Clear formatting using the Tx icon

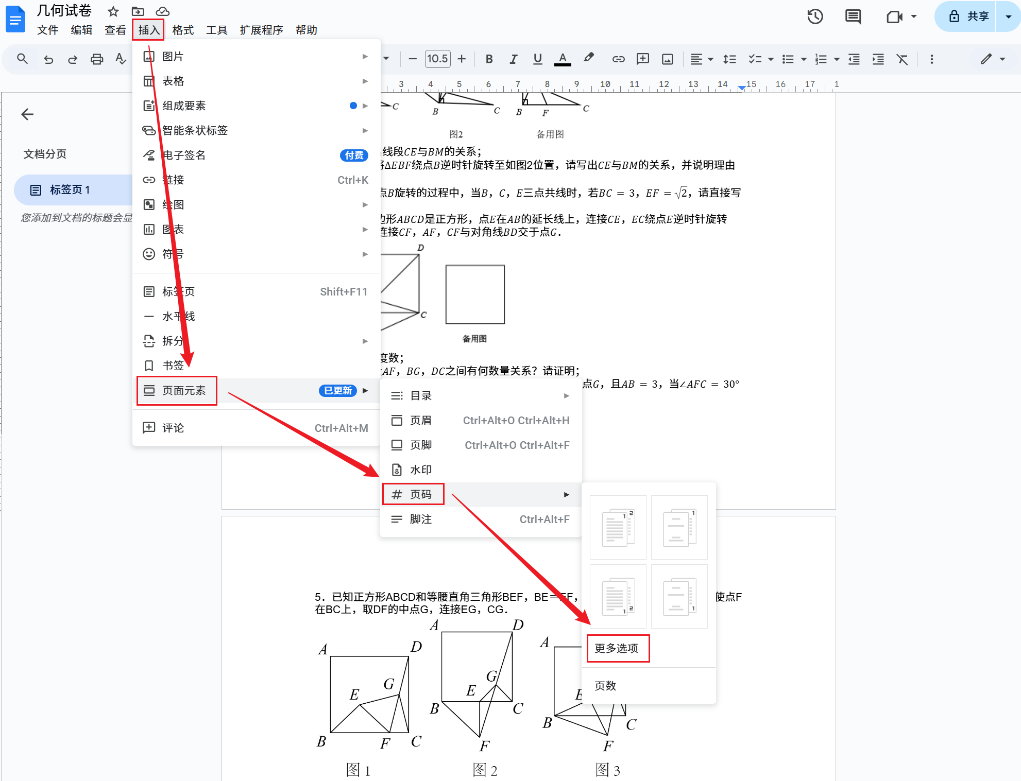pos(903,59)
